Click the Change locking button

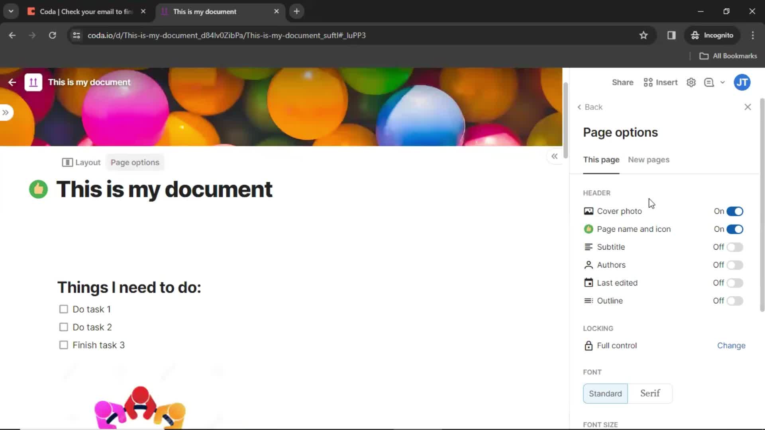[731, 345]
